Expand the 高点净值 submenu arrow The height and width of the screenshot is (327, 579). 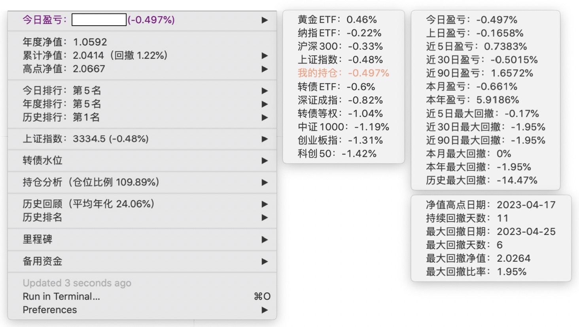click(x=265, y=69)
